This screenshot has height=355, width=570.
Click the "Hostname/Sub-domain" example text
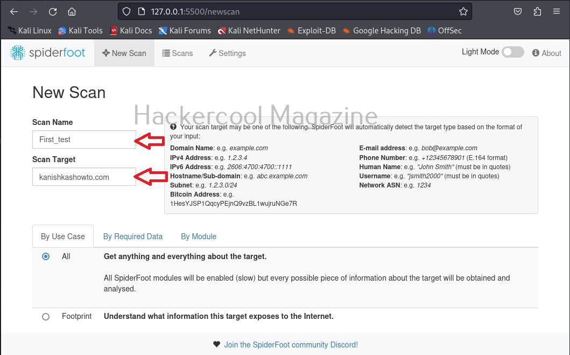coord(282,176)
